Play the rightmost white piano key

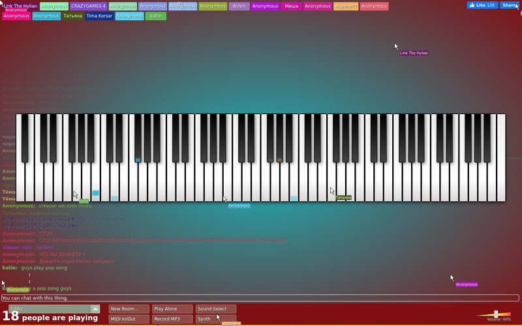point(501,158)
